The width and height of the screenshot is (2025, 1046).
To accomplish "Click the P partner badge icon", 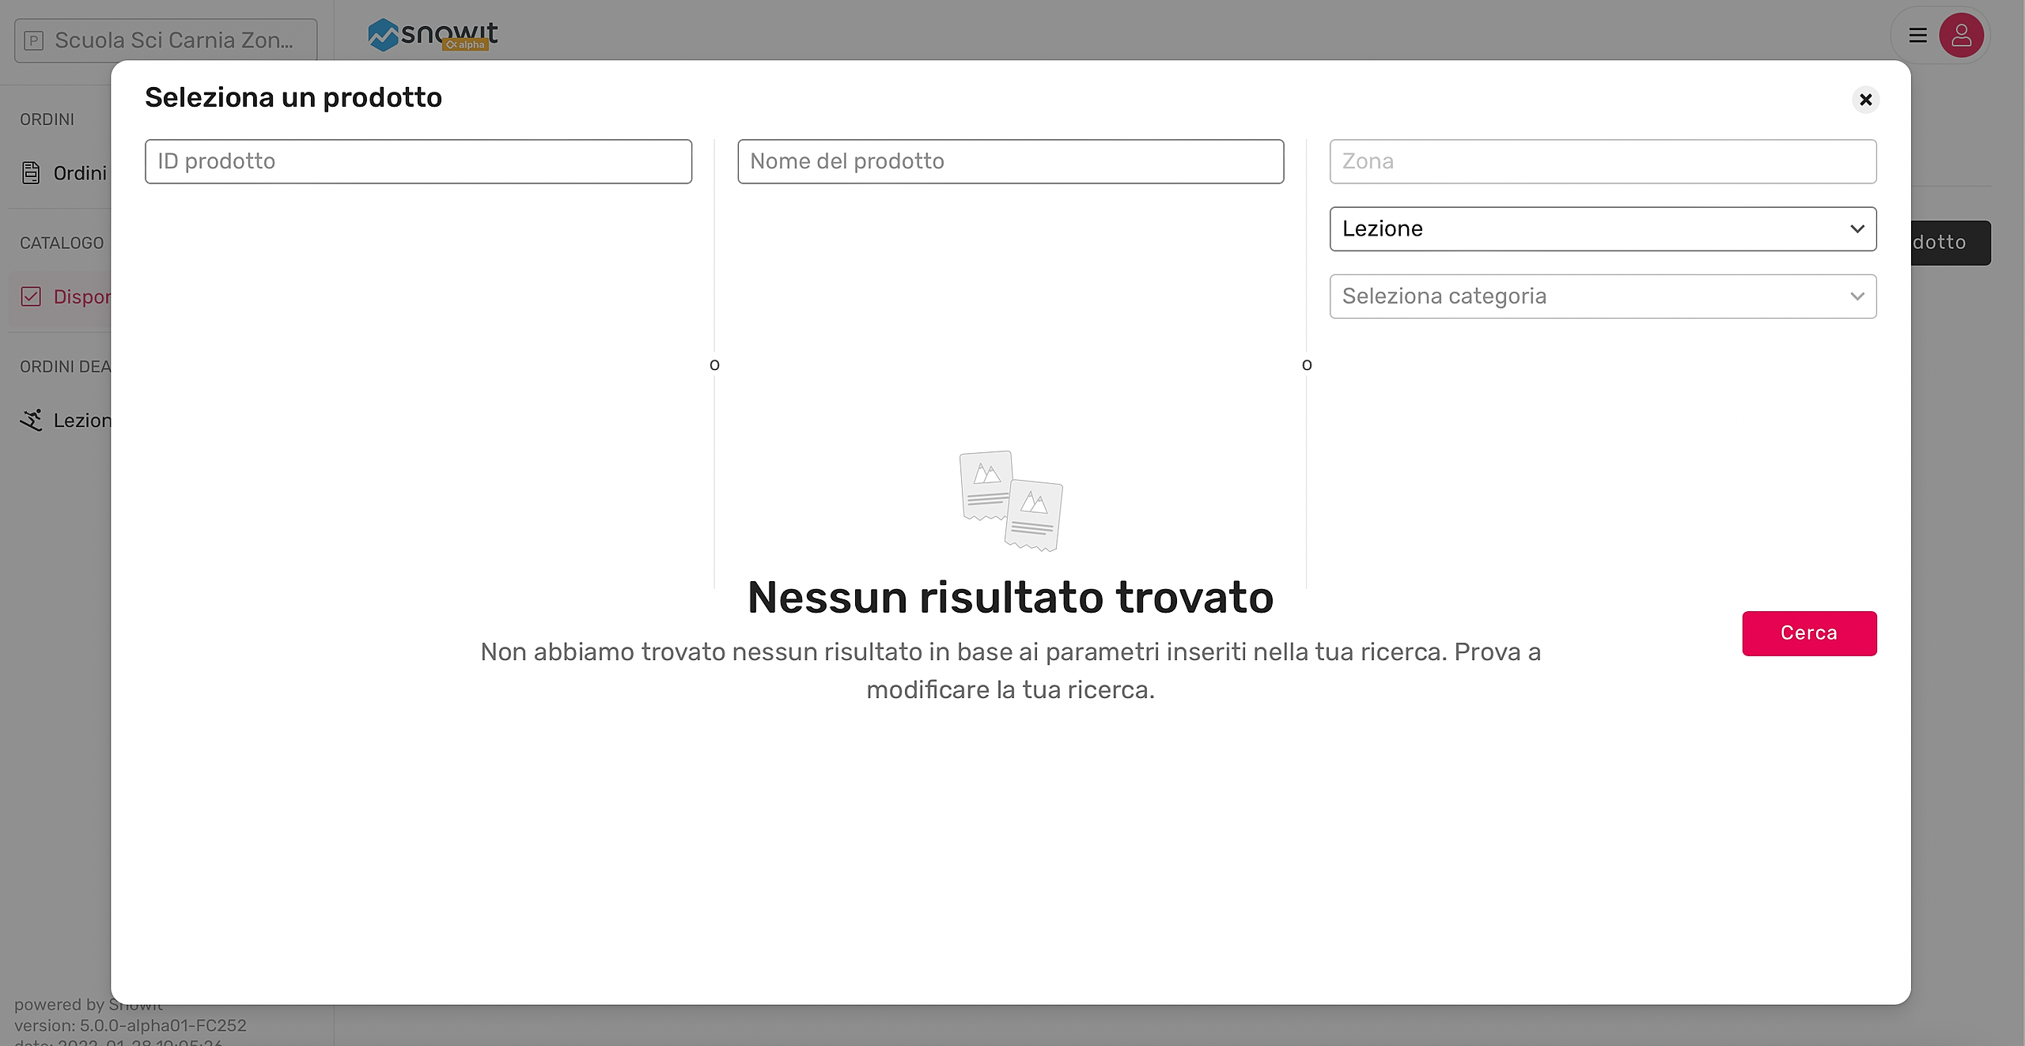I will 34,40.
